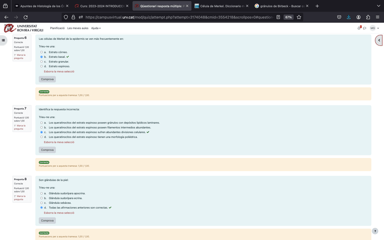Click the browser reload icon
This screenshot has height=240, width=384.
(x=25, y=17)
